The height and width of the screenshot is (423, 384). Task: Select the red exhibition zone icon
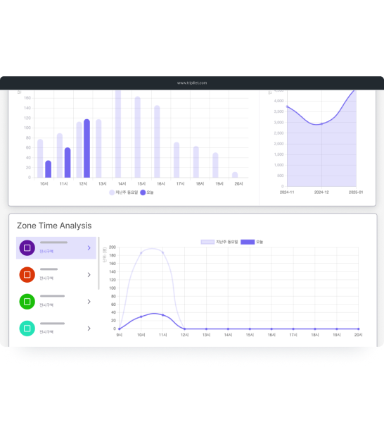[x=27, y=275]
